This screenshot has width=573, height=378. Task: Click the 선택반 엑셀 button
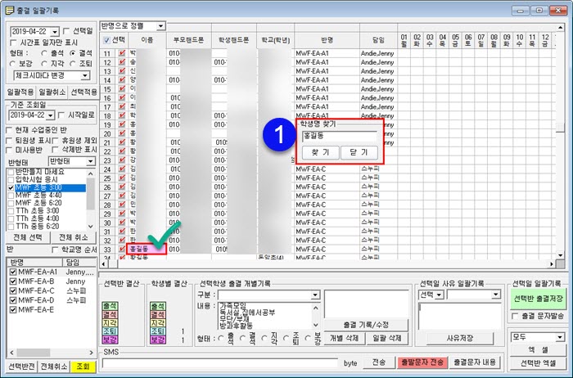[538, 363]
